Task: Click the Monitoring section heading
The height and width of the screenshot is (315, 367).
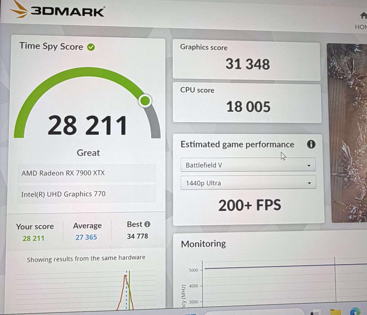Action: coord(203,244)
